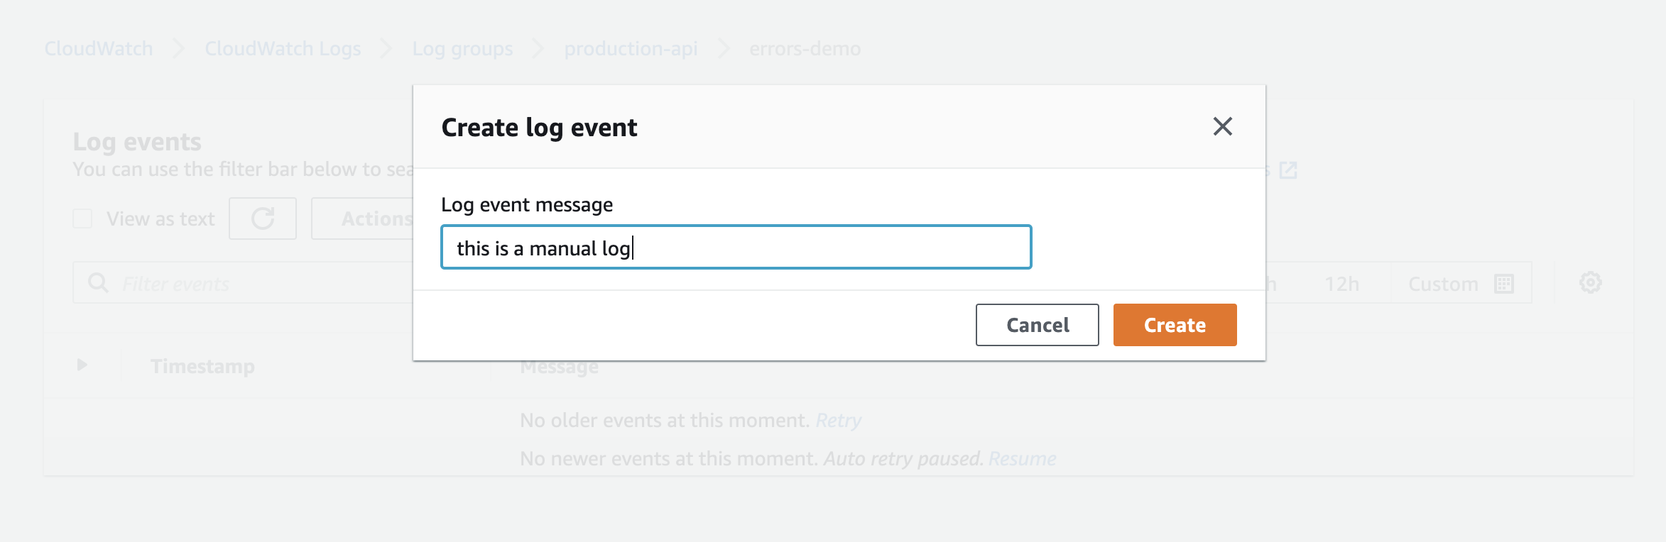Click Resume to restart auto retry
1666x542 pixels.
coord(1022,459)
